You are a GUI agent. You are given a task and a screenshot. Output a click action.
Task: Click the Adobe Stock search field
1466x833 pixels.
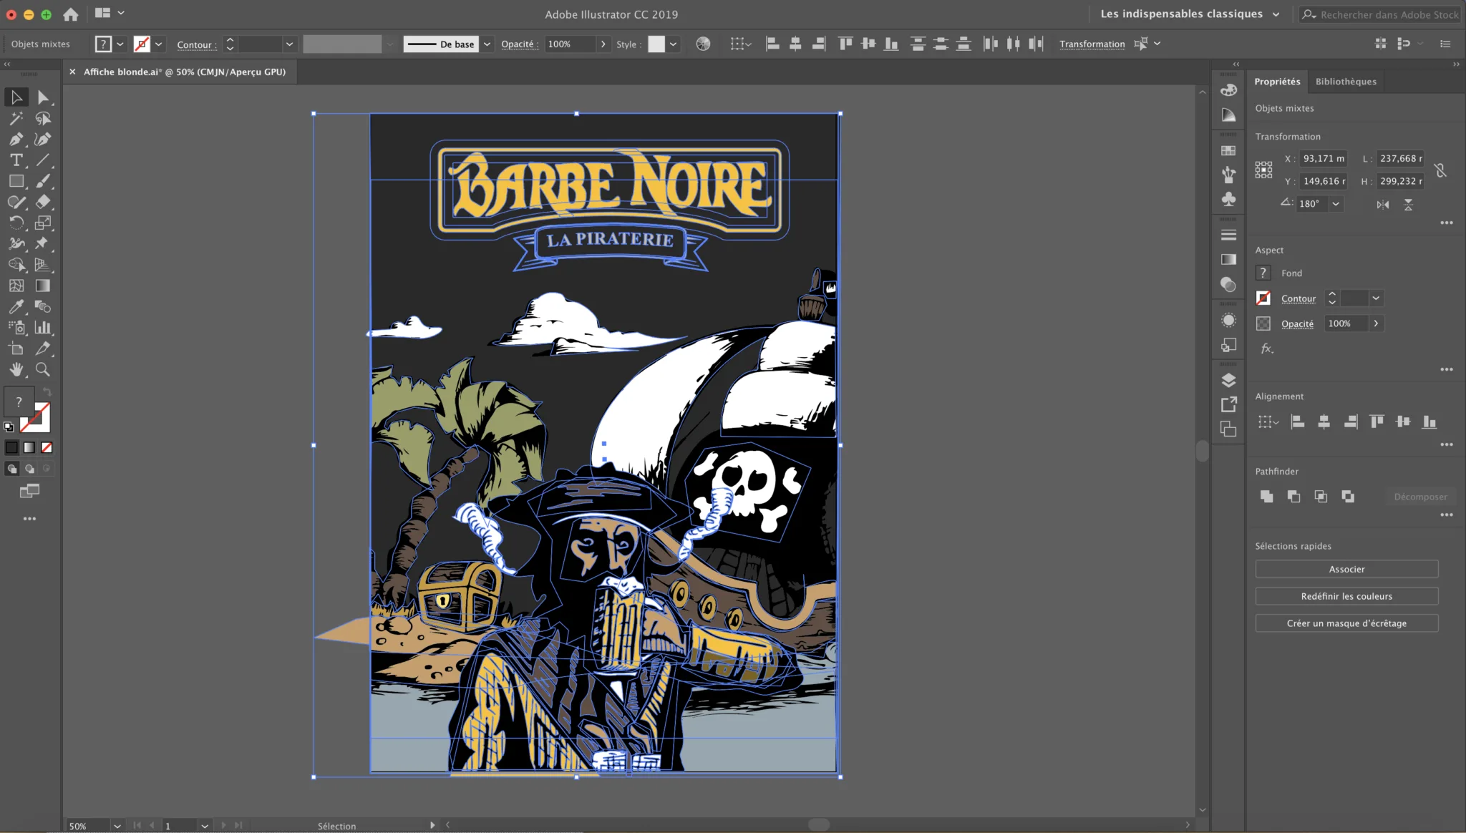click(1379, 14)
